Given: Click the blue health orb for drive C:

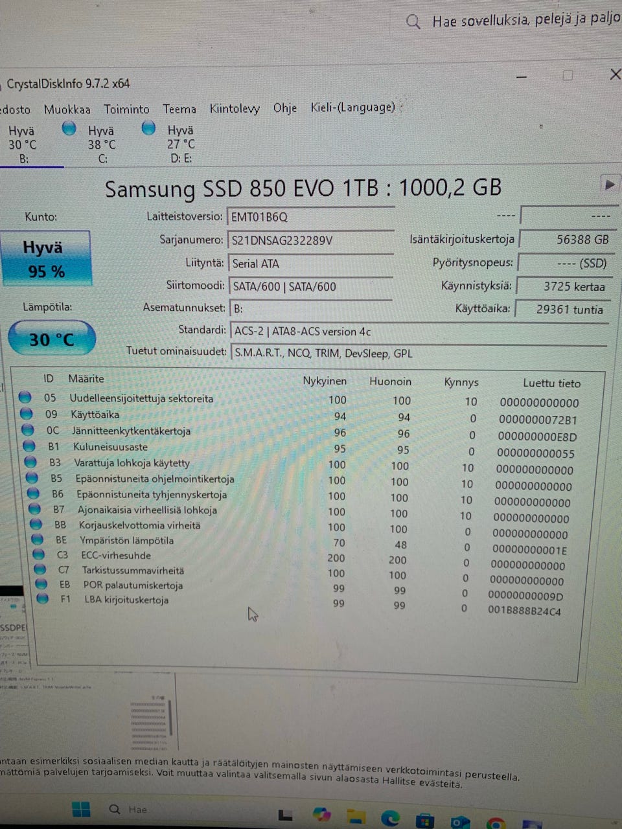Looking at the screenshot, I should click(69, 128).
